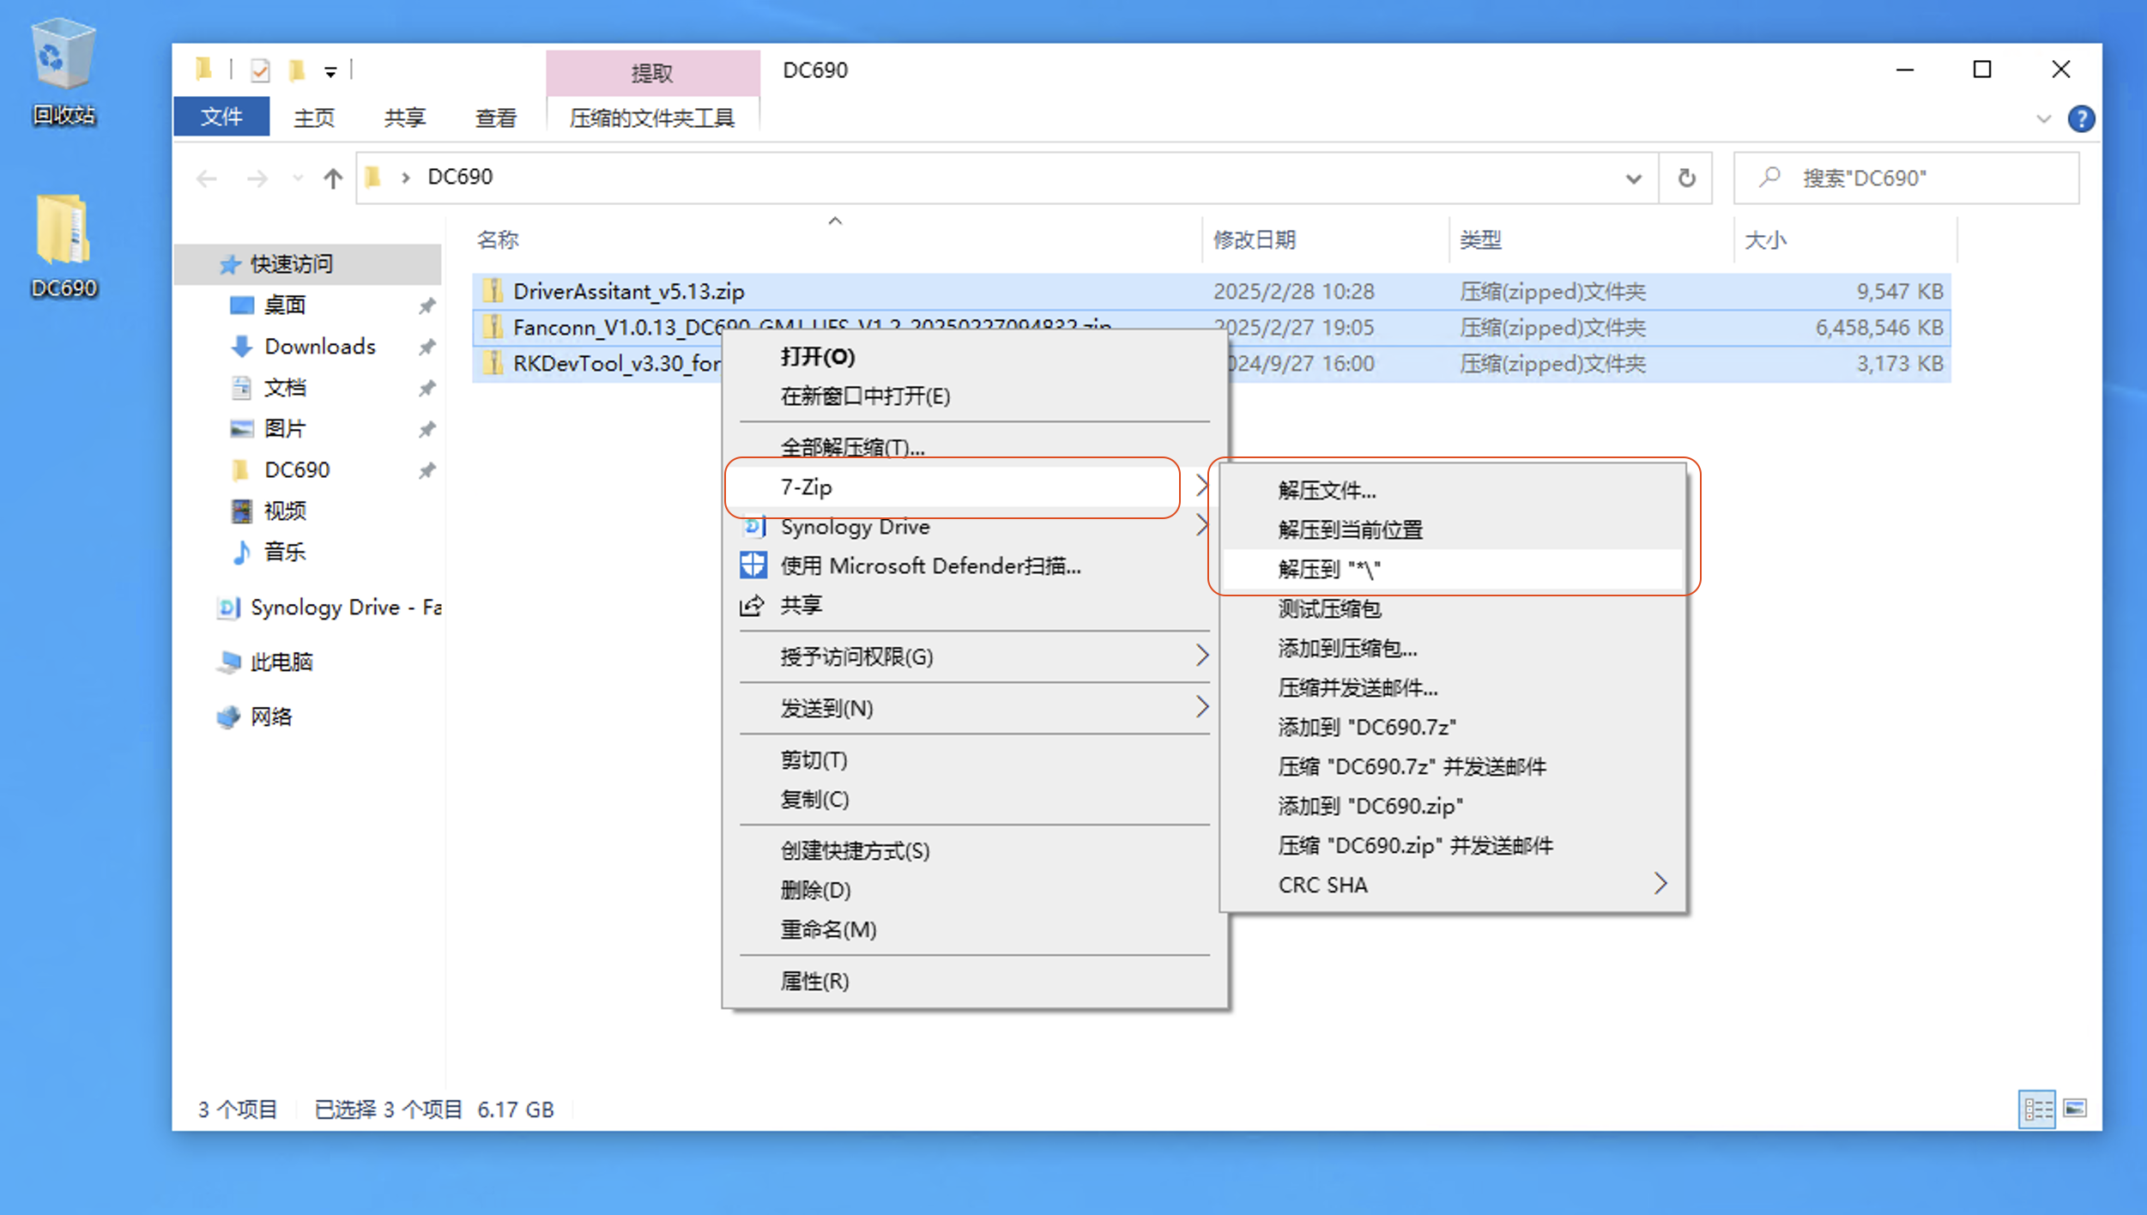Select 此电脑 in the navigation pane
Viewport: 2147px width, 1215px height.
264,662
